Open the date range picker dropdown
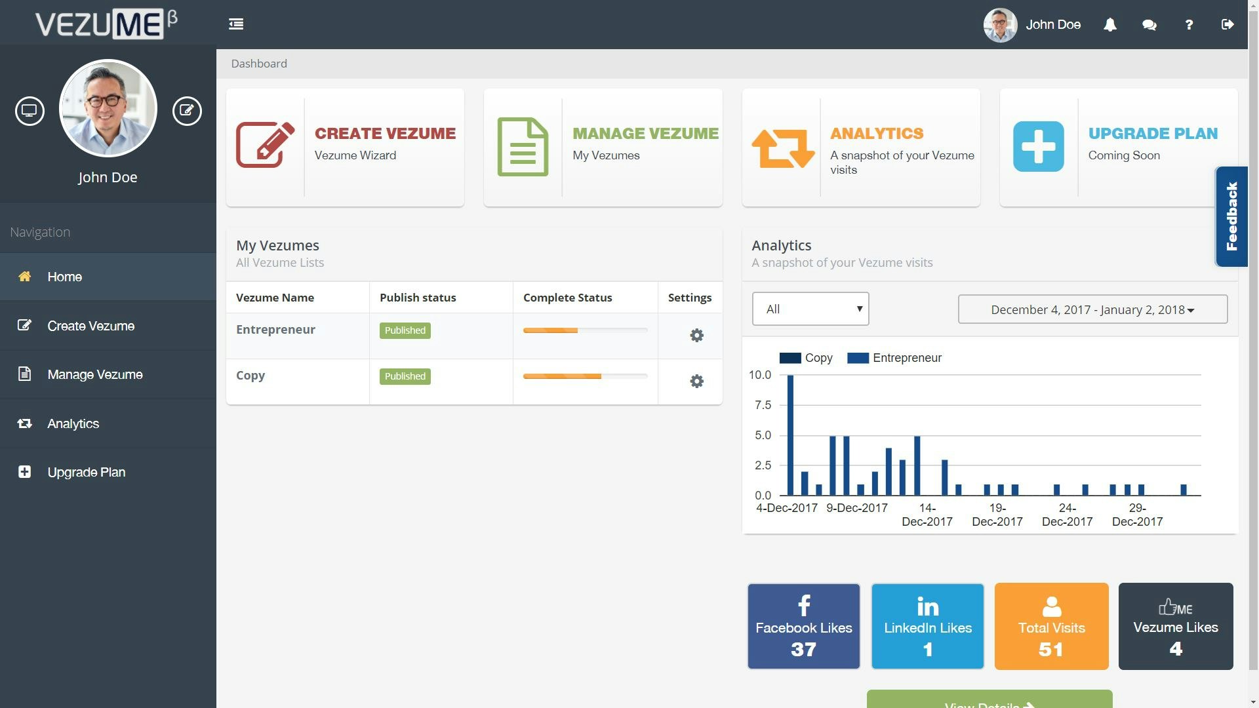The image size is (1259, 708). tap(1092, 309)
